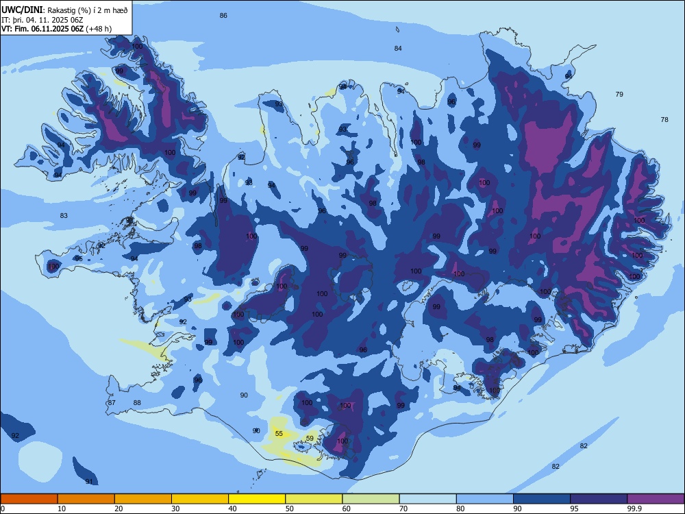Image resolution: width=685 pixels, height=514 pixels.
Task: Click the pale blue 70–80 legend swatch
Action: point(427,499)
